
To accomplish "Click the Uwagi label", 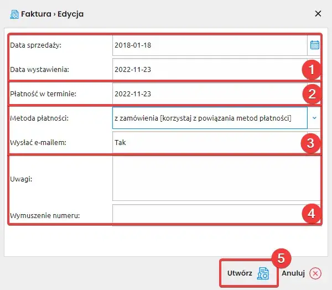I will coord(21,179).
